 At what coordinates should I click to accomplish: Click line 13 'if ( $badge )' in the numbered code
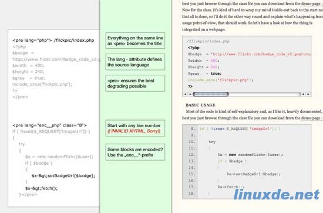tap(232, 161)
